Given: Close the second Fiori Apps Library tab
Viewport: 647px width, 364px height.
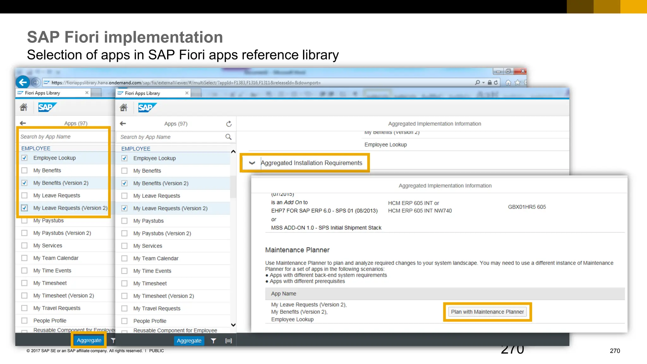Looking at the screenshot, I should 187,93.
